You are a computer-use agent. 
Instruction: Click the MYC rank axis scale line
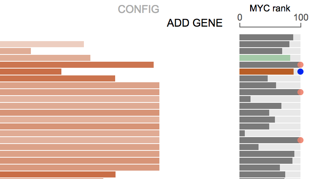pos(270,25)
